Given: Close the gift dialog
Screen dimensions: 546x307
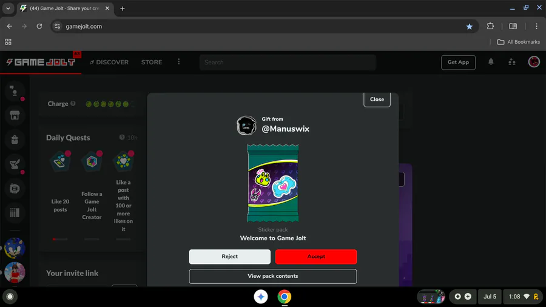Looking at the screenshot, I should 377,100.
